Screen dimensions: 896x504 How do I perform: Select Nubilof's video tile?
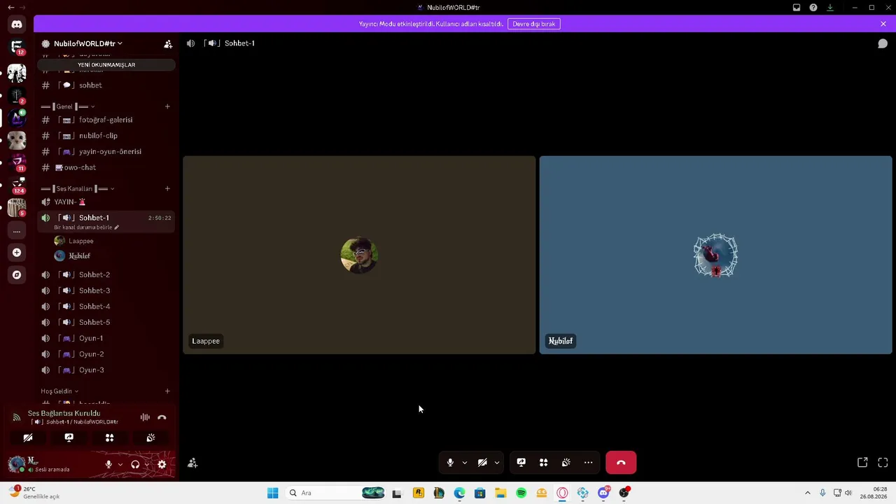tap(715, 255)
